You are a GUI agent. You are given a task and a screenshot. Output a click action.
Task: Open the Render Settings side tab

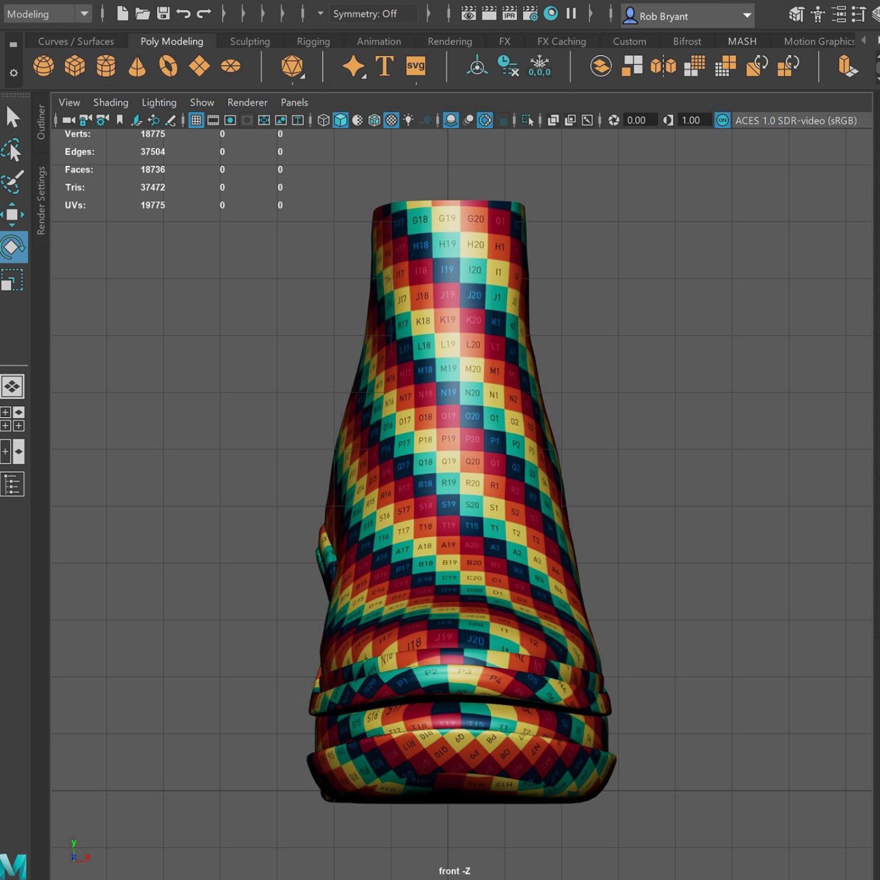point(41,200)
